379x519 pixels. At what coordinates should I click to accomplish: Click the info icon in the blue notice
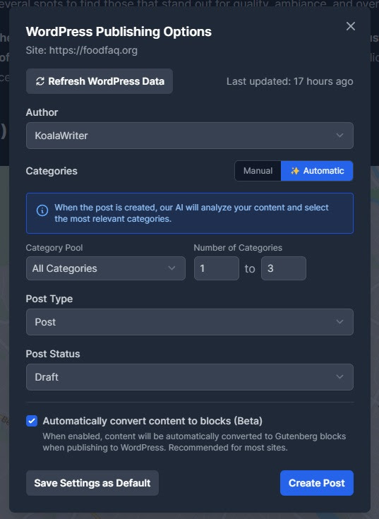42,210
